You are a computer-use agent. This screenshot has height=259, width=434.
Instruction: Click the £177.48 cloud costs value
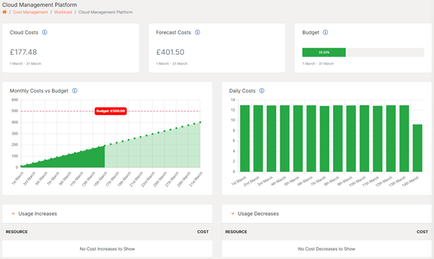coord(23,52)
